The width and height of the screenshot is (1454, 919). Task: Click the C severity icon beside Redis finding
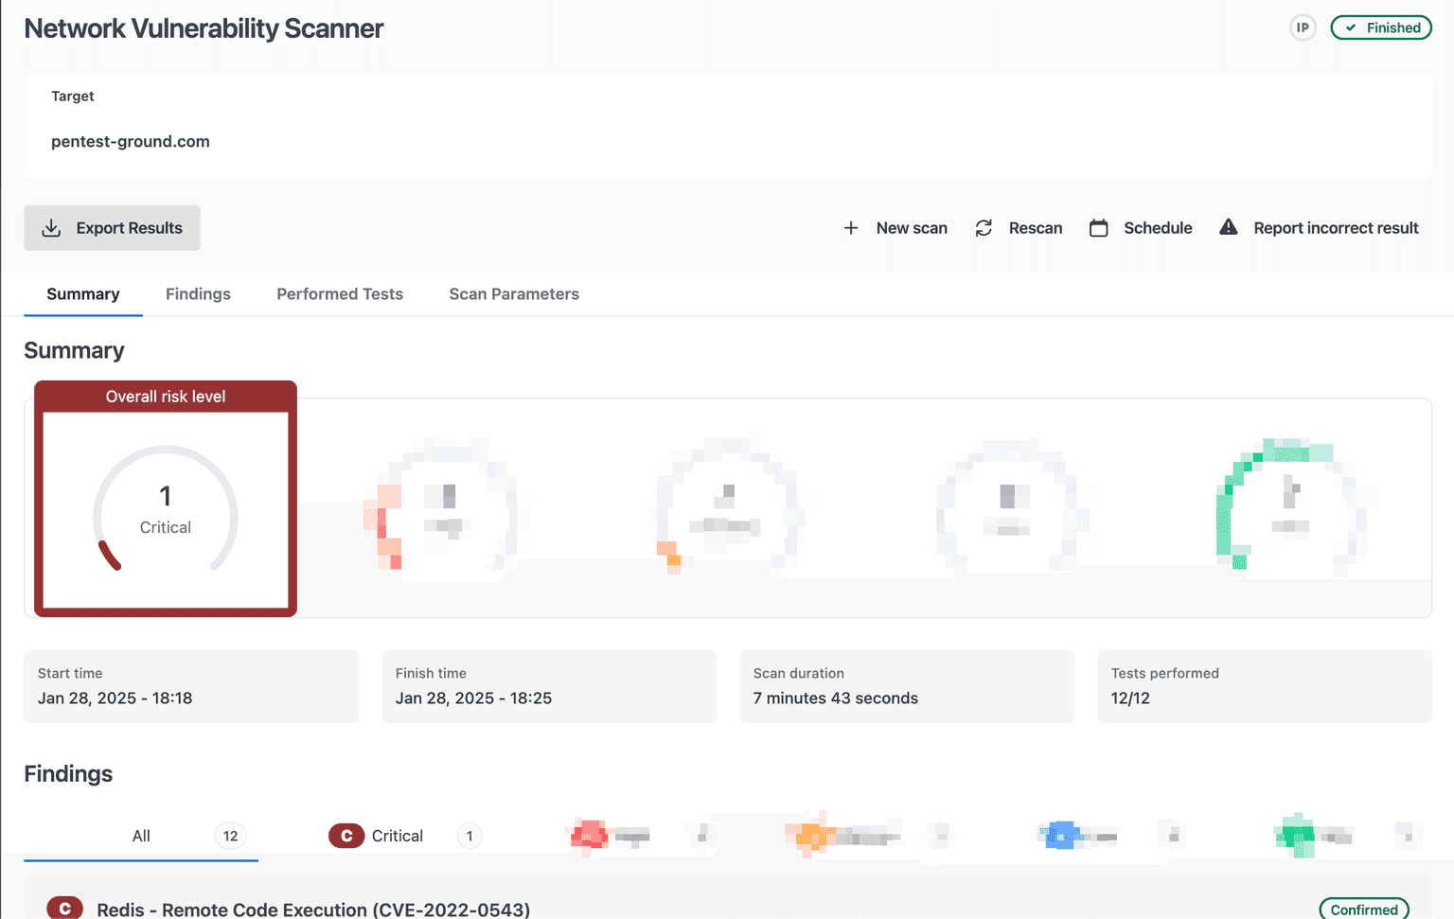click(64, 909)
